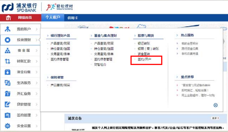Click 更多 button in 浦发公告 header
The image size is (228, 132).
(215, 118)
